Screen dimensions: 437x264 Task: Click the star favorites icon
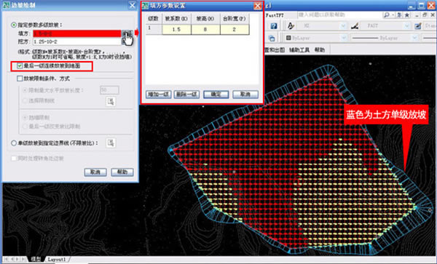click(x=407, y=15)
